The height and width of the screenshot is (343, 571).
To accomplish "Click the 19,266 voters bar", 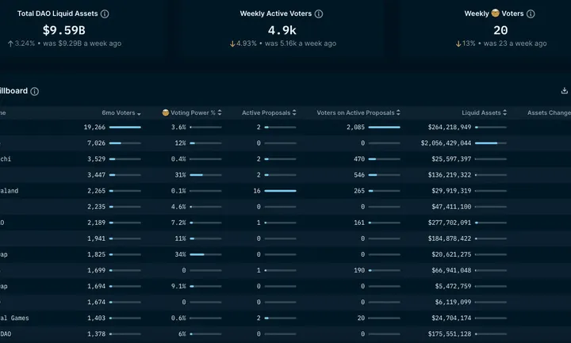I will 125,127.
